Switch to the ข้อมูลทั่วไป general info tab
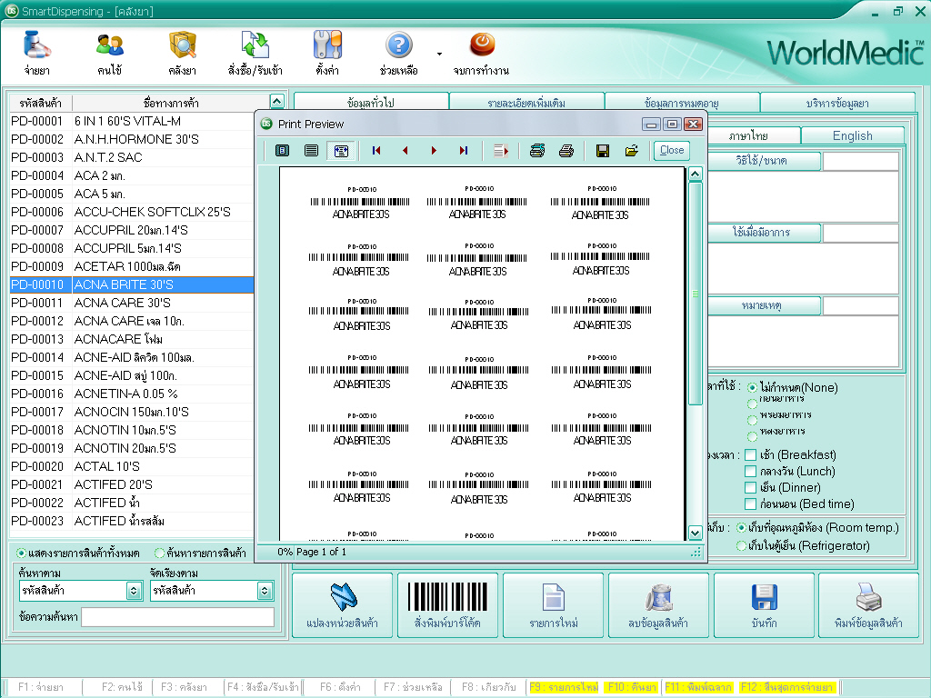 [371, 102]
